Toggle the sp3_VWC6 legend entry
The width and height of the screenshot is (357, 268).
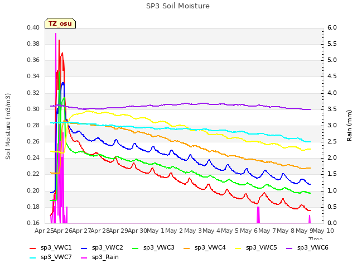pyautogui.click(x=307, y=248)
